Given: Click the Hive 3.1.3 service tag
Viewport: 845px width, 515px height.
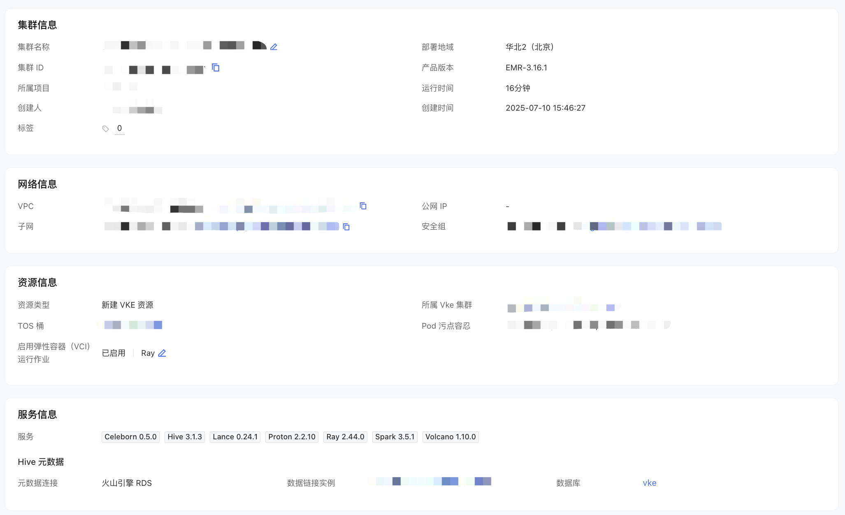Looking at the screenshot, I should tap(185, 437).
